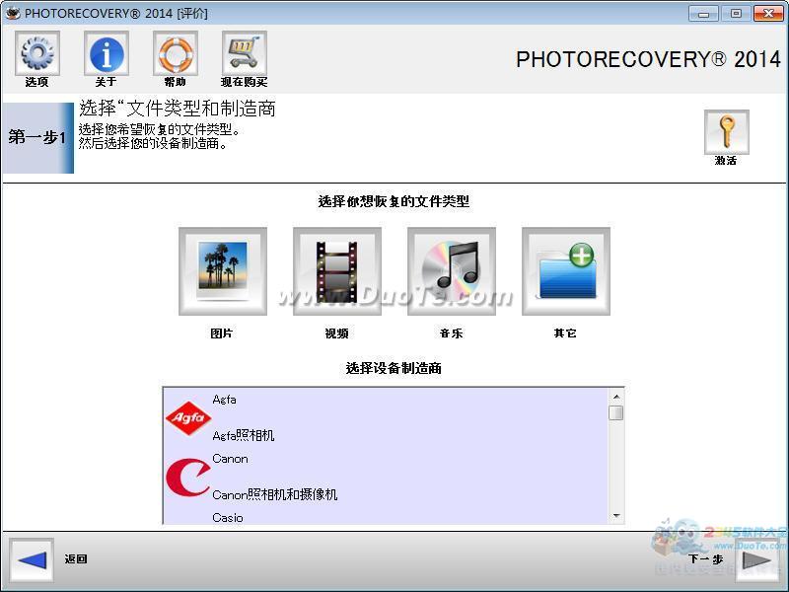Click the 激活 activation key icon
This screenshot has height=592, width=789.
coord(726,131)
